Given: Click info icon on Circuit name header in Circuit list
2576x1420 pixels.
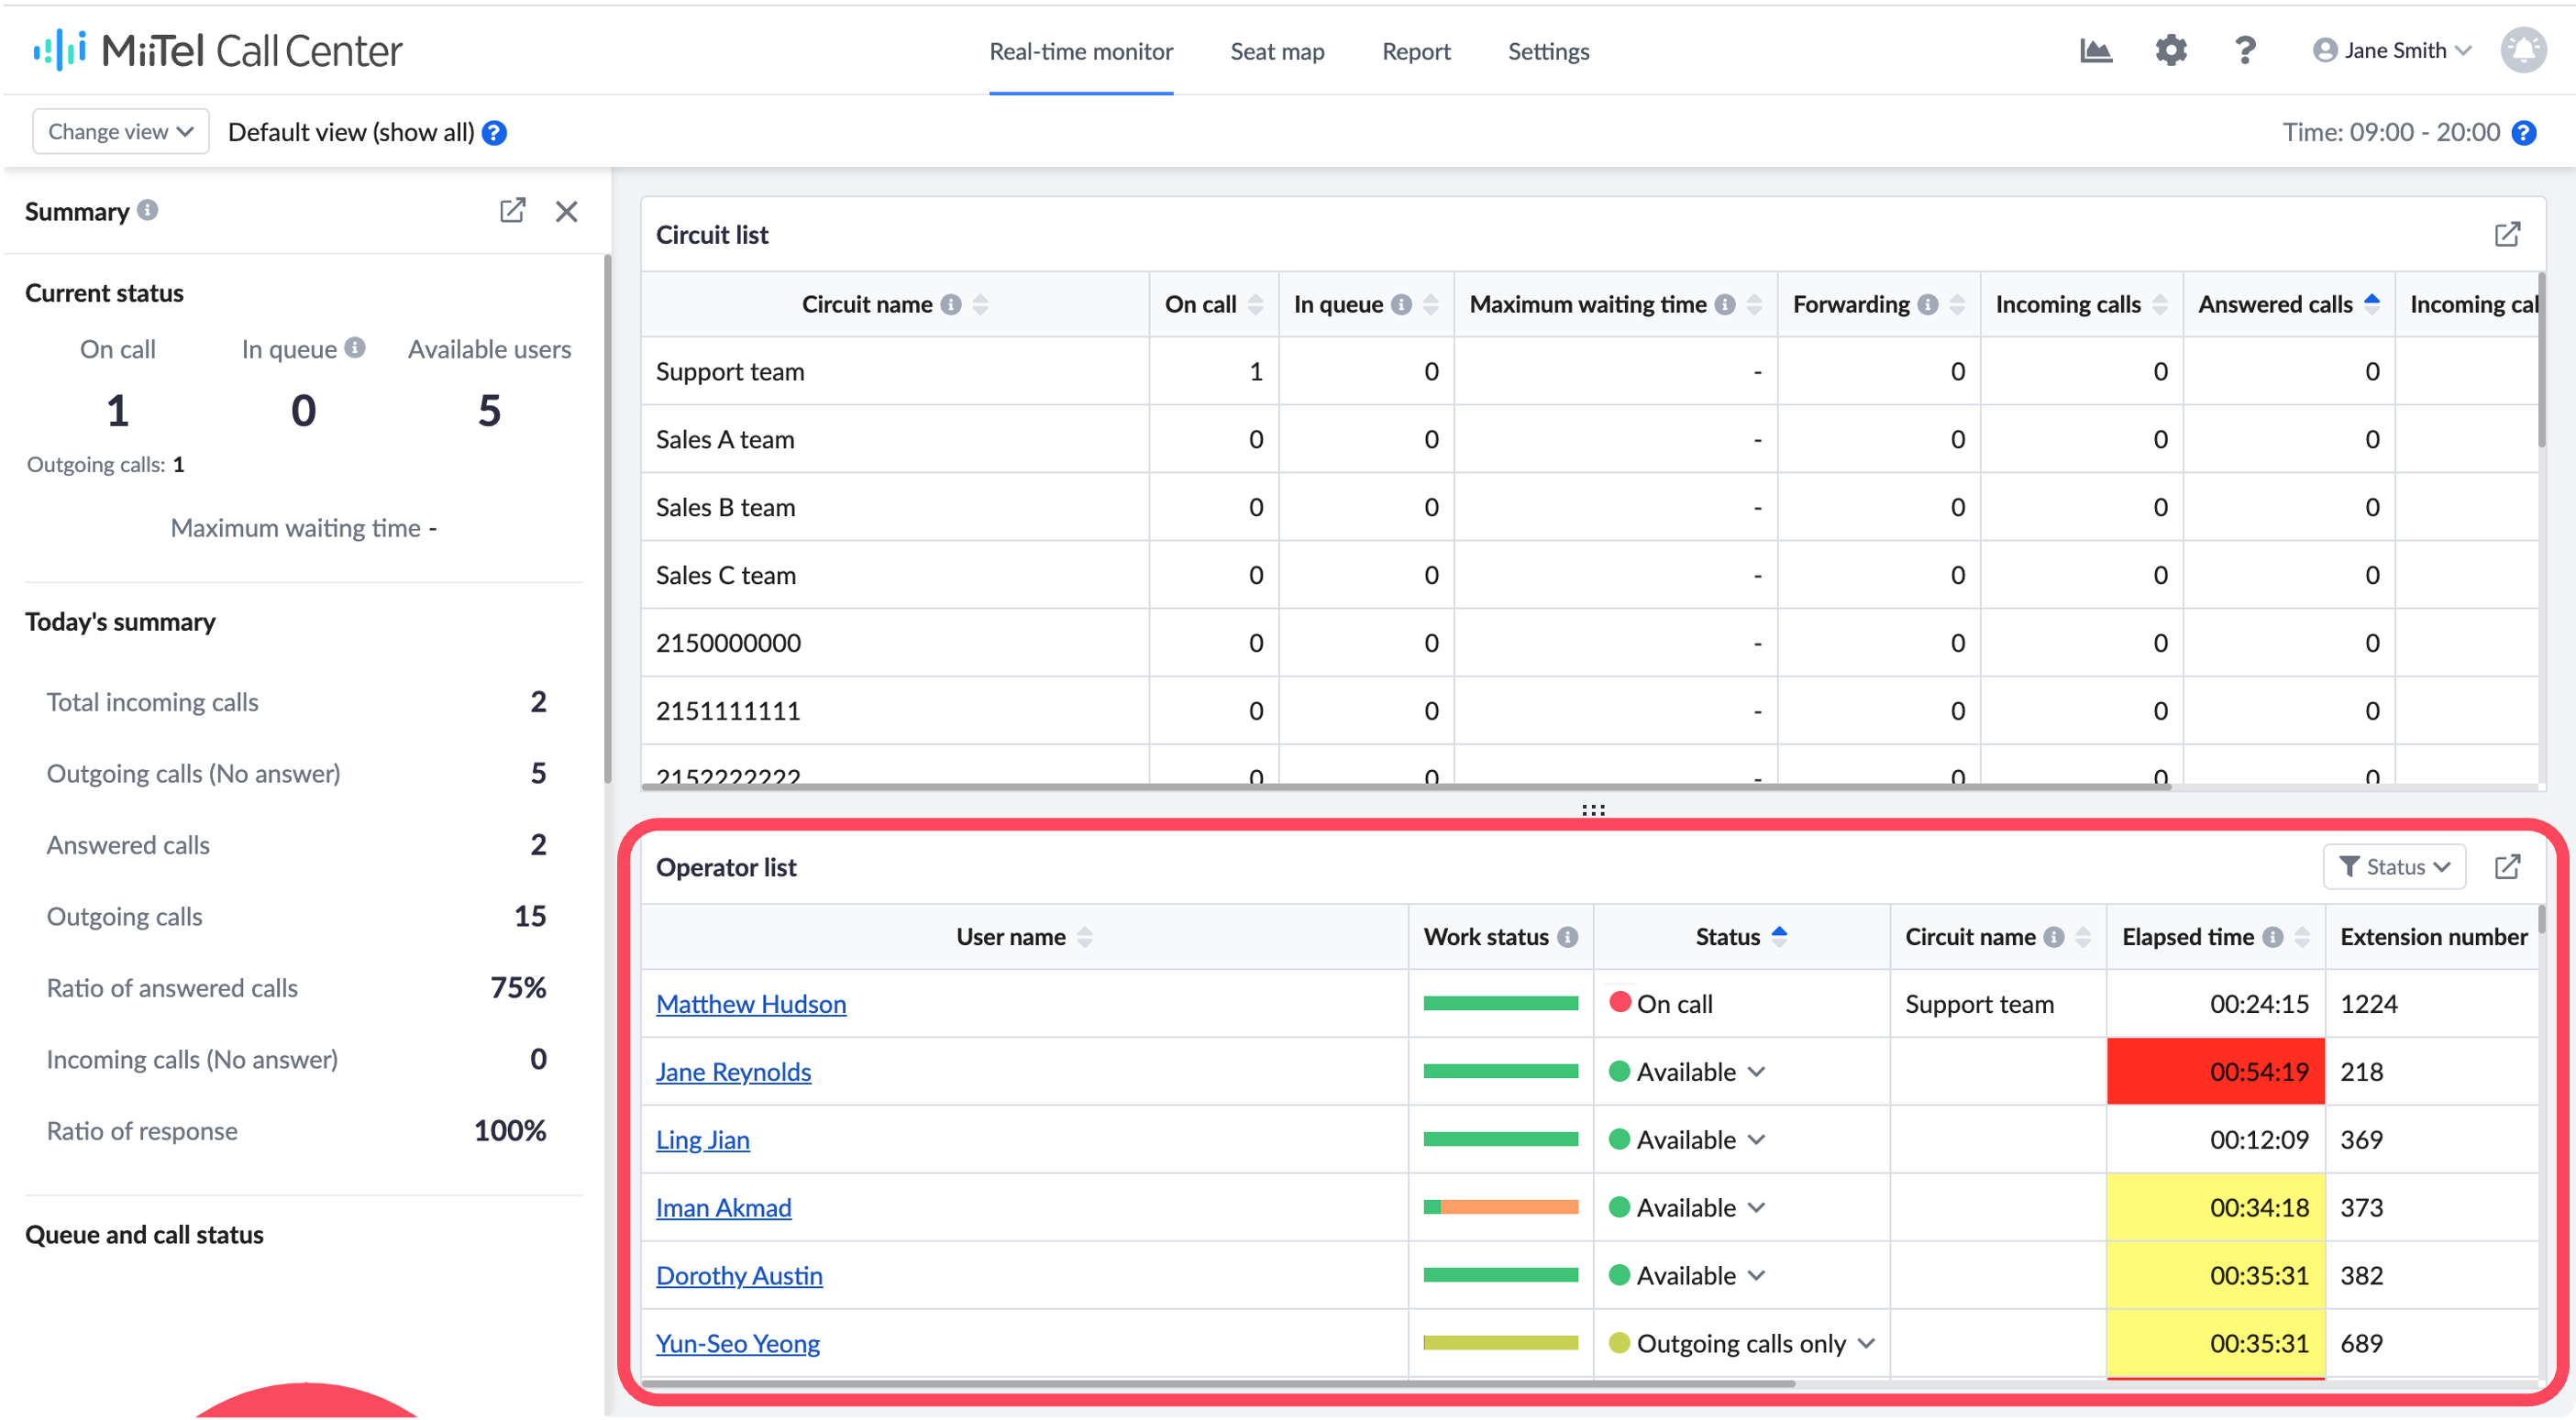Looking at the screenshot, I should [951, 303].
